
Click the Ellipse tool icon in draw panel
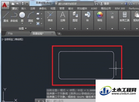(38, 19)
